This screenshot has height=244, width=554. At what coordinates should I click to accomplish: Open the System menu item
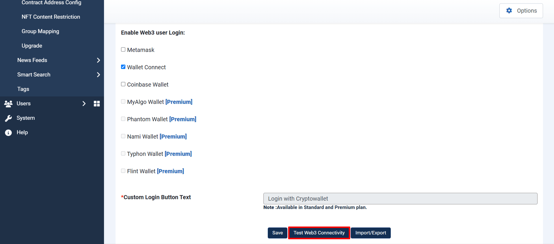pyautogui.click(x=26, y=118)
